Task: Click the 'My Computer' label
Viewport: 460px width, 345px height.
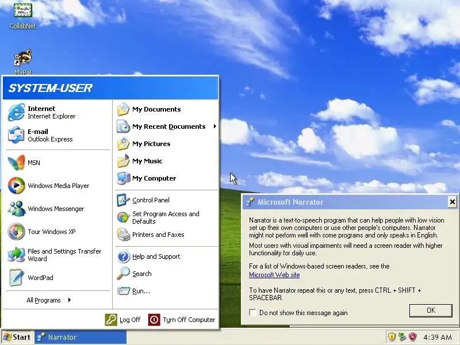Action: pos(154,178)
